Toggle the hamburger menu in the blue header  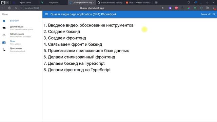click(46, 14)
